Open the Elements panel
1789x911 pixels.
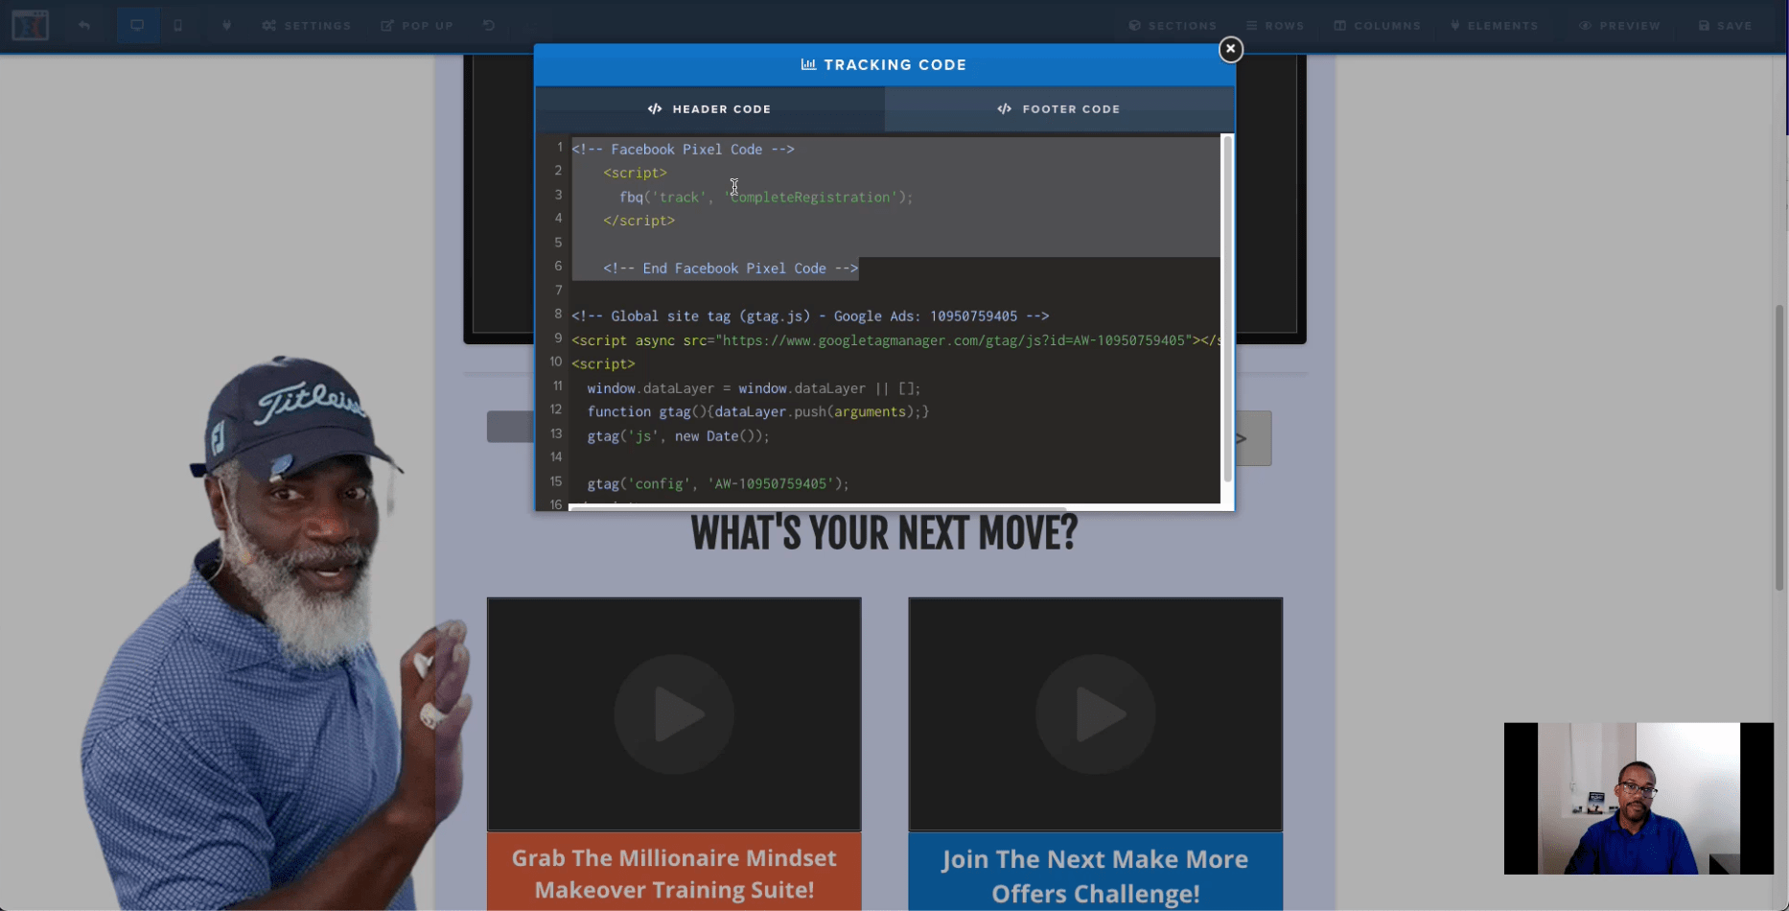[1495, 26]
